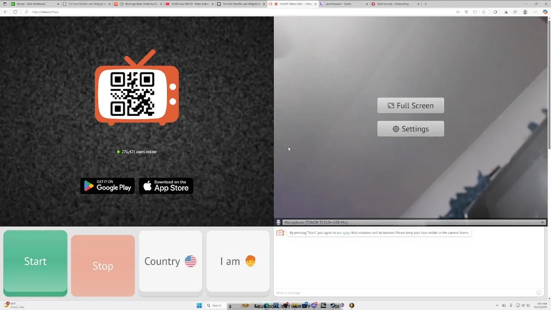Click the Write a message field

pyautogui.click(x=405, y=293)
